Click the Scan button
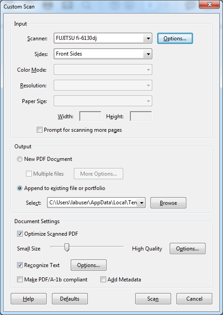The image size is (223, 315). (153, 299)
